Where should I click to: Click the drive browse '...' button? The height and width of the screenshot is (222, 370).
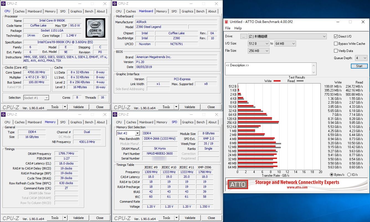(243, 36)
